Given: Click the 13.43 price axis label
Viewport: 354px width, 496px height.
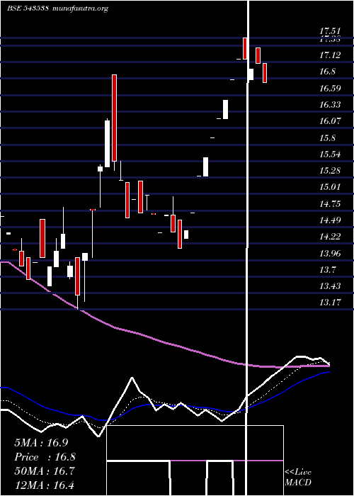Looking at the screenshot, I should click(x=330, y=286).
